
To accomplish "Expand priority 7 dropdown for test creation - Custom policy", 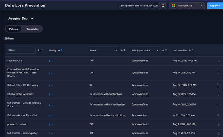I will 51,133.
